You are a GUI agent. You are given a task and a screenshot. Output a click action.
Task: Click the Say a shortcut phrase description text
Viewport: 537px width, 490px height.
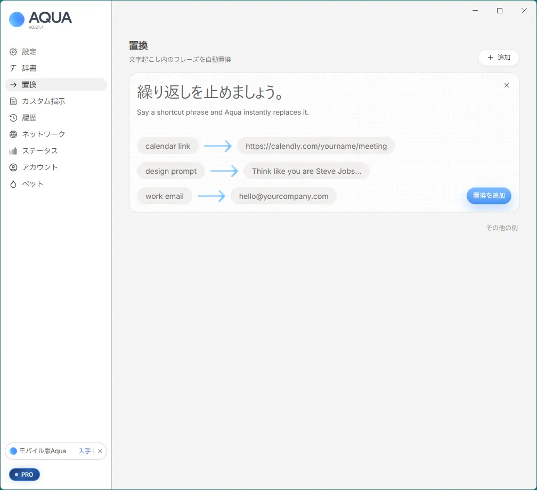[223, 113]
